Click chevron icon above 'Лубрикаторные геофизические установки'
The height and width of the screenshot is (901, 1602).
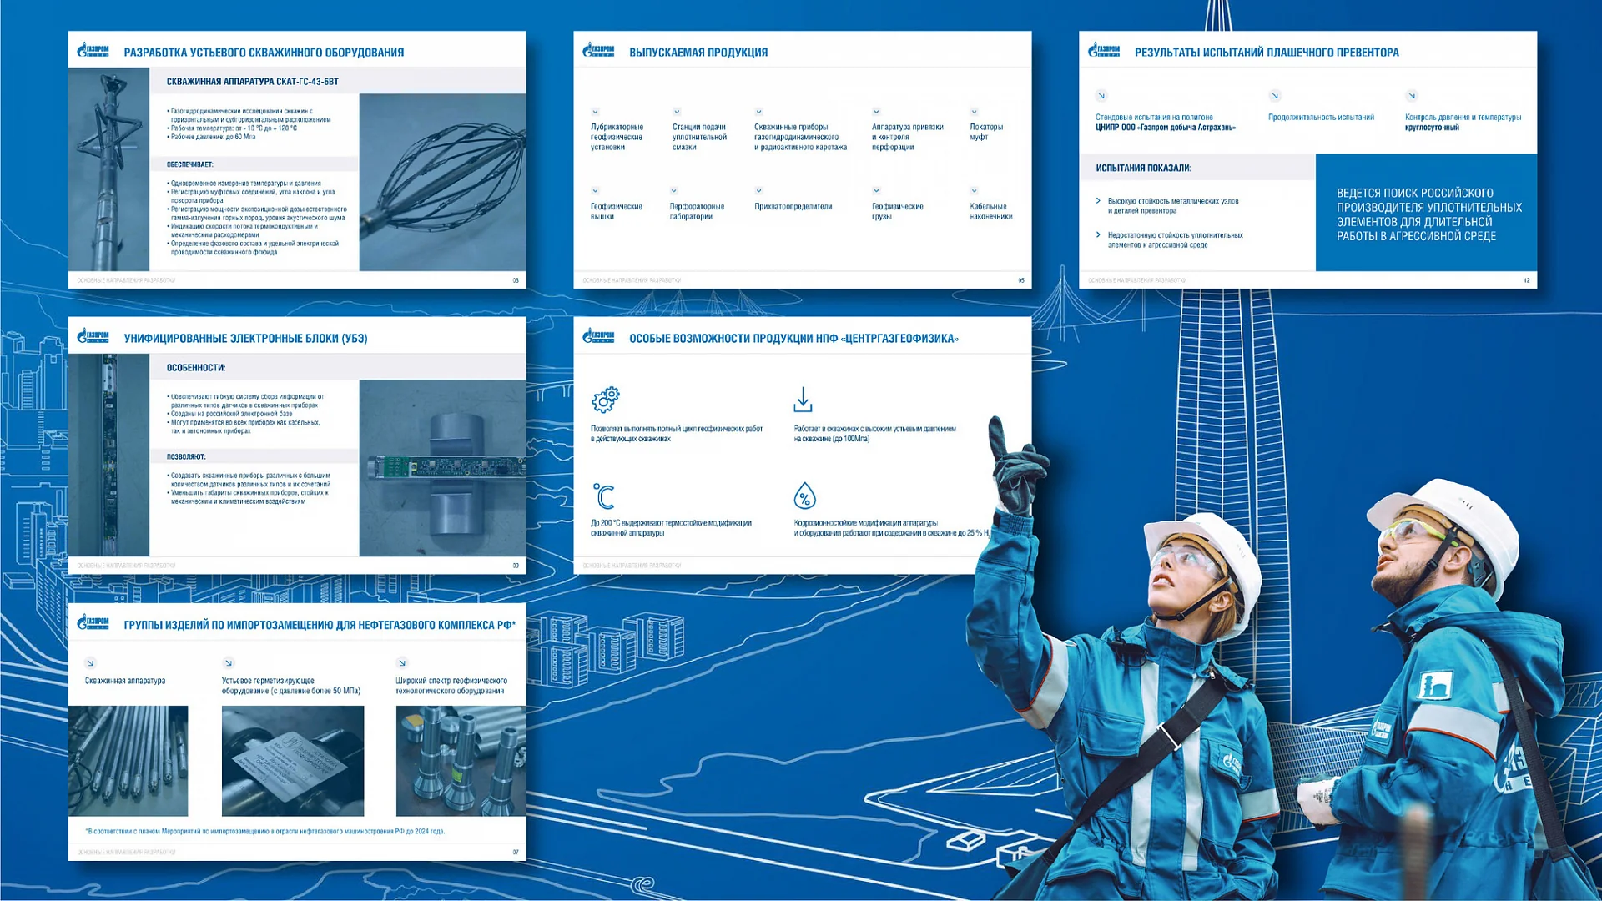pyautogui.click(x=595, y=112)
